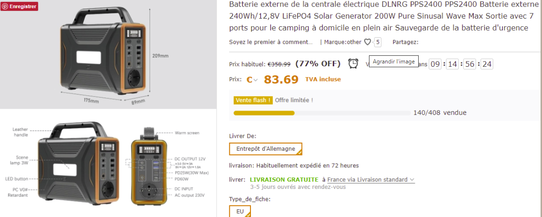Click the Agrandir l'image tooltip
Screen dimensions: 542x217
tap(393, 62)
